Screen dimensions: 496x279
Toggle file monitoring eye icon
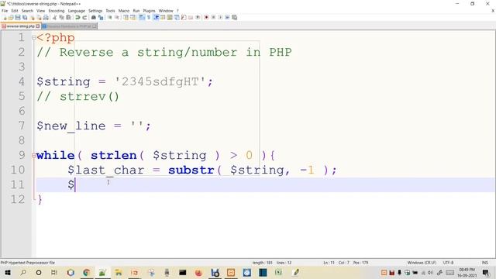click(198, 17)
